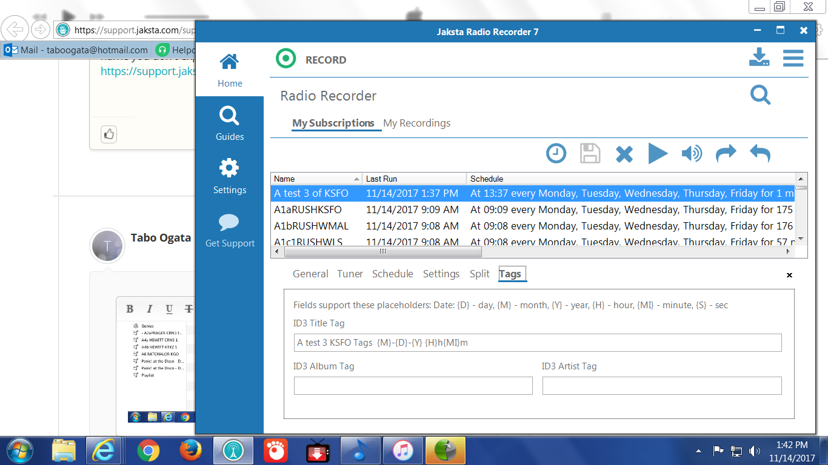
Task: Open File Explorer folder from taskbar
Action: coord(64,450)
